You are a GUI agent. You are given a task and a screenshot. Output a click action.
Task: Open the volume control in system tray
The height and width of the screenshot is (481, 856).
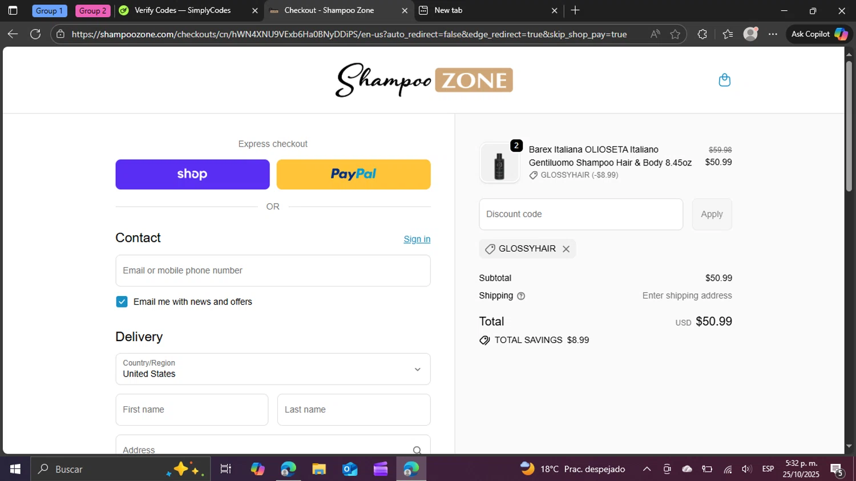coord(746,469)
